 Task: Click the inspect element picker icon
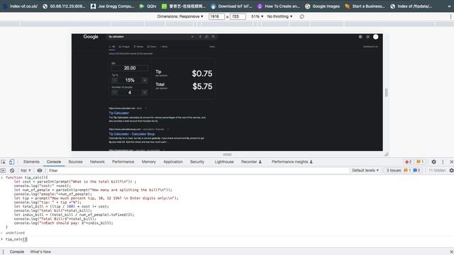pyautogui.click(x=3, y=162)
